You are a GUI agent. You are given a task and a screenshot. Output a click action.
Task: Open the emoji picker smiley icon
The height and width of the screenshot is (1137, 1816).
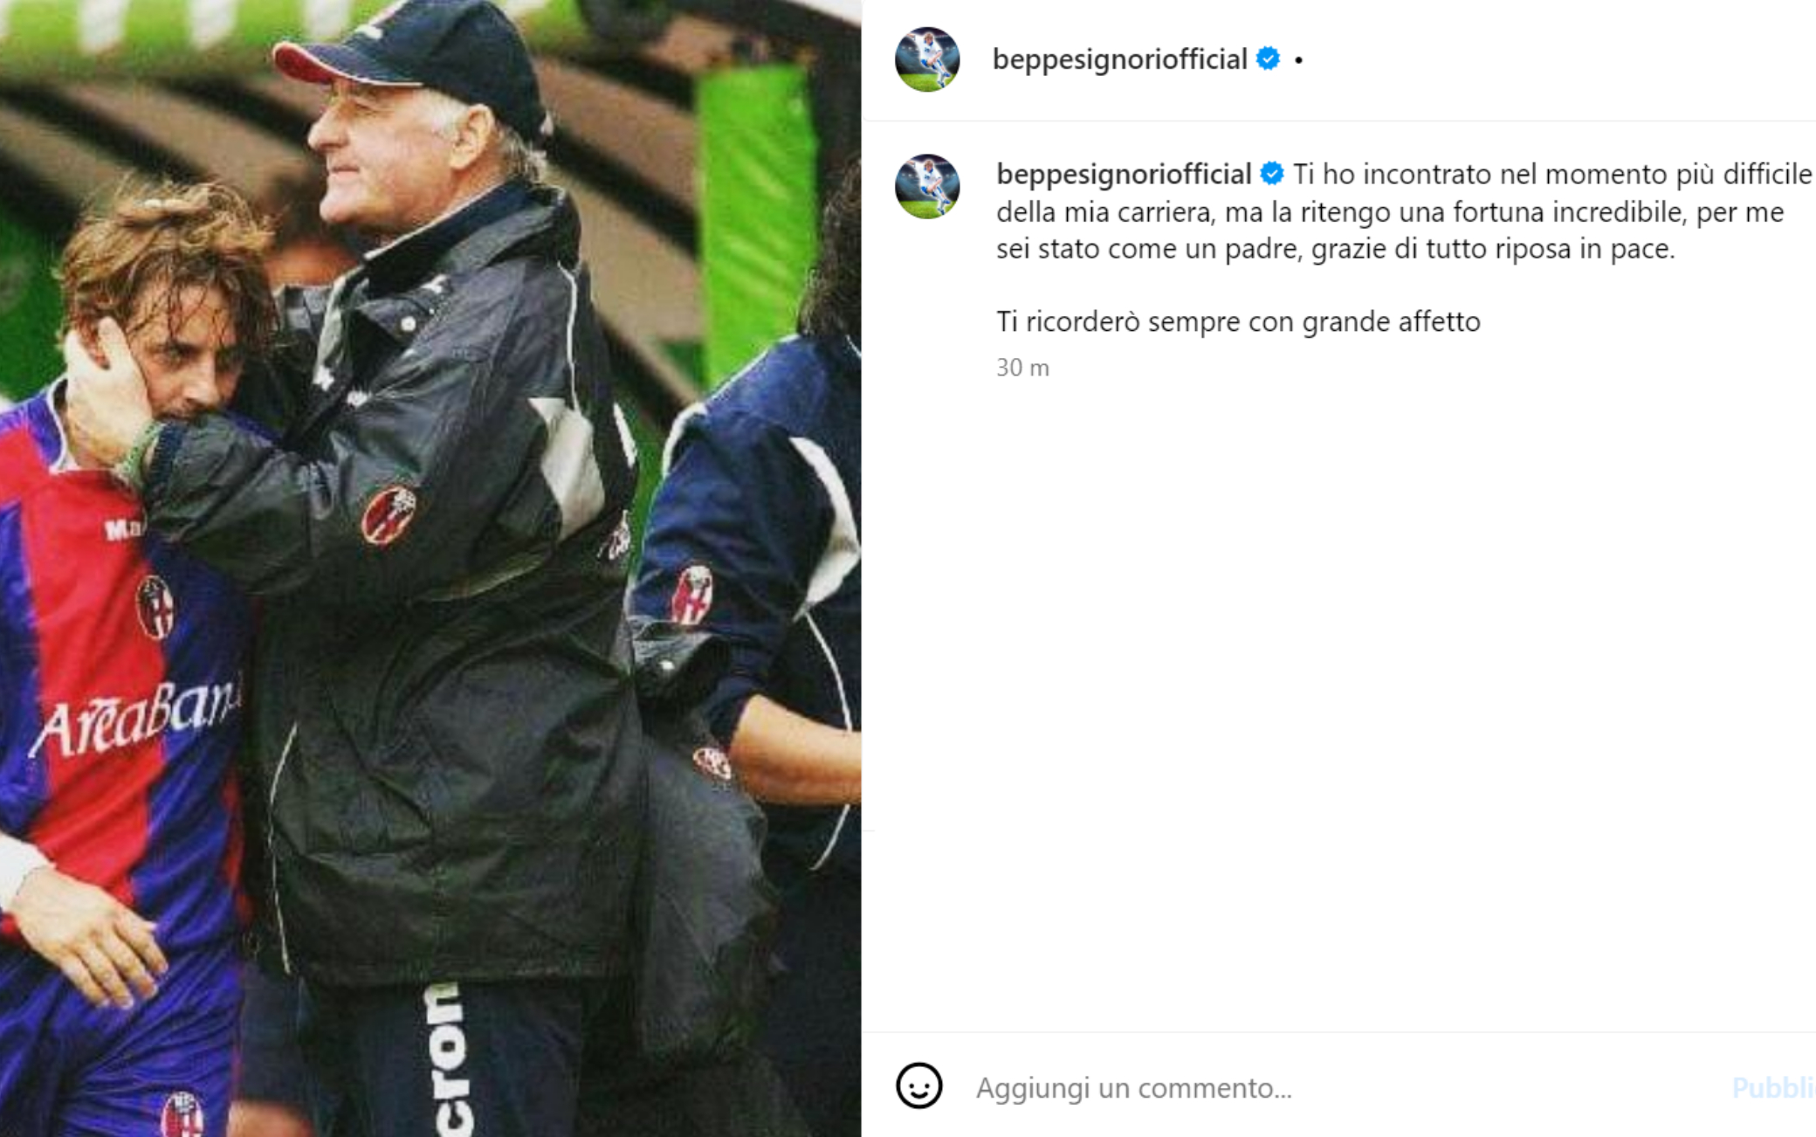[x=919, y=1085]
